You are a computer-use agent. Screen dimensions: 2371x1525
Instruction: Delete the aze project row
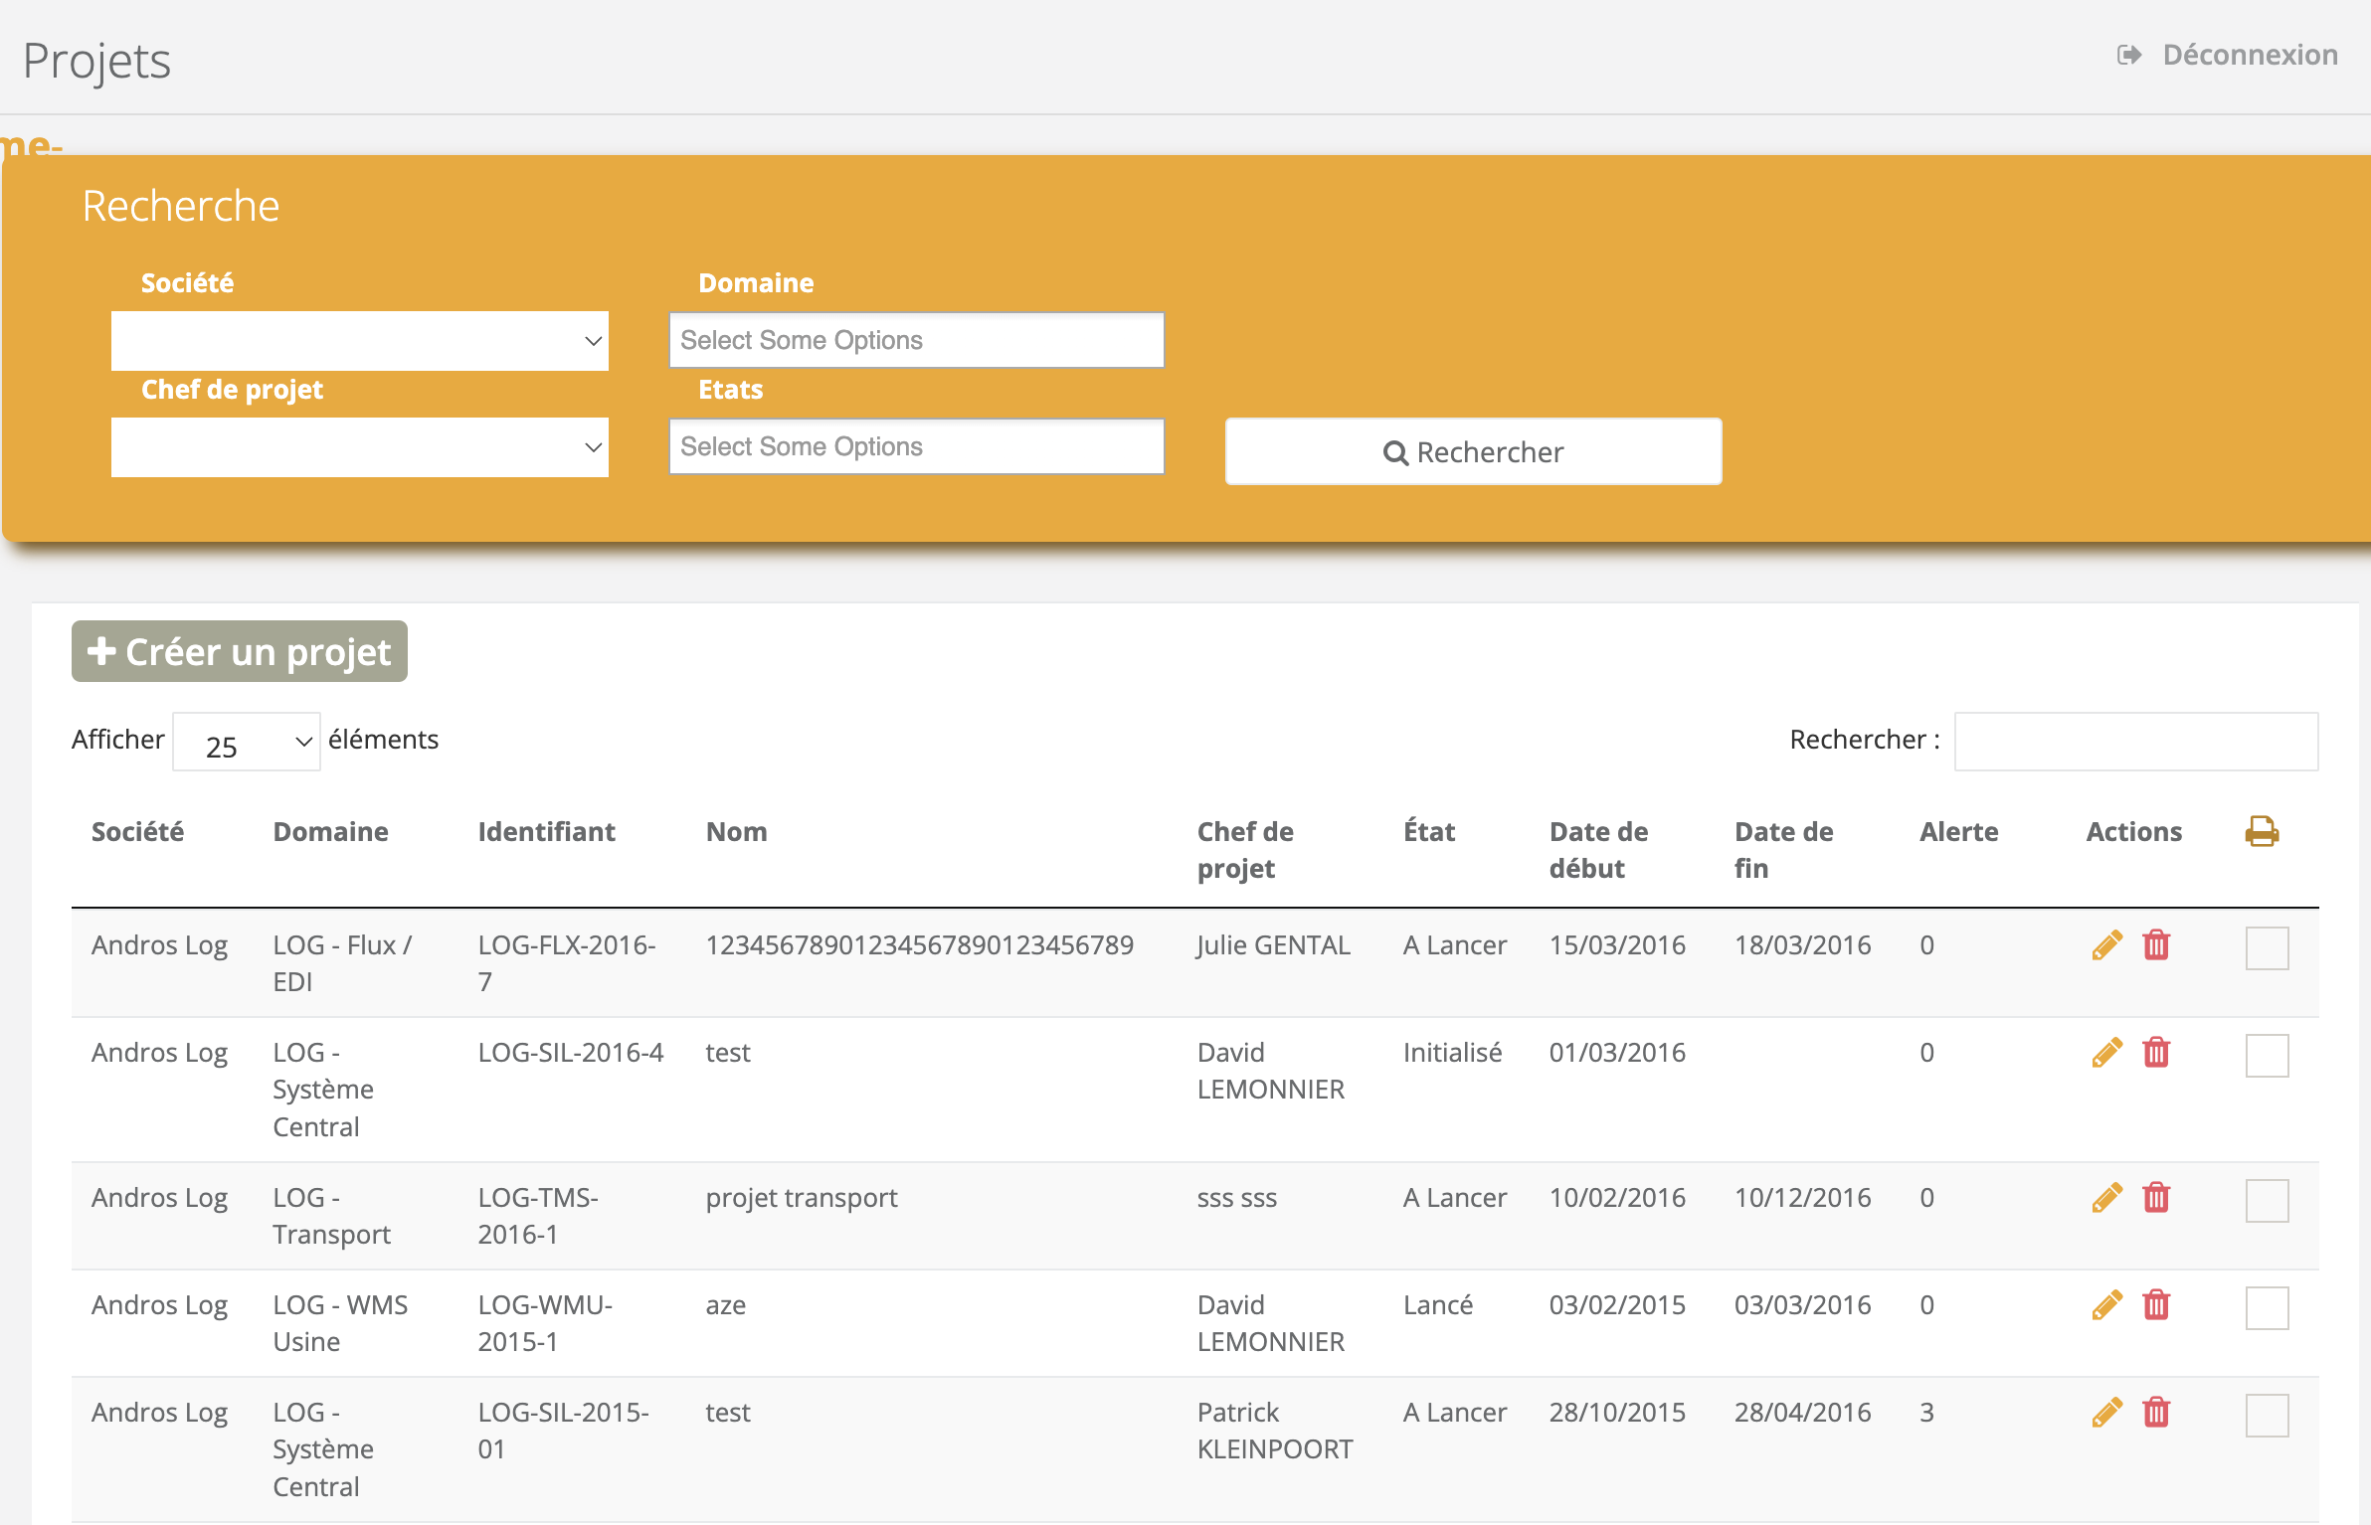click(x=2156, y=1305)
